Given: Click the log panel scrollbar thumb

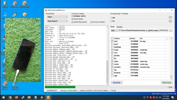Looking at the screenshot, I should (x=107, y=72).
